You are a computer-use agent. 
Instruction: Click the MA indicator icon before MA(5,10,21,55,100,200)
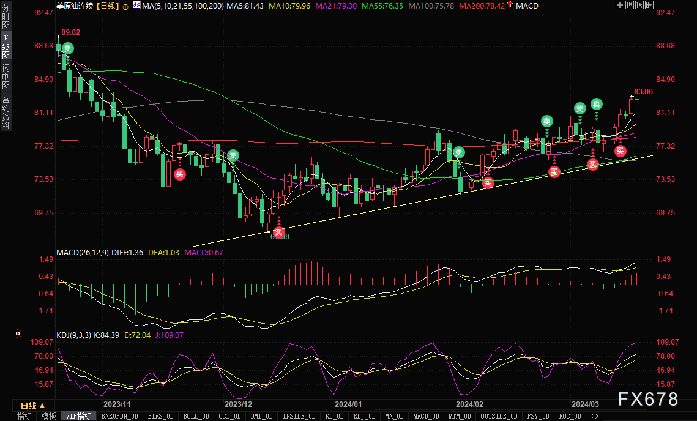(137, 6)
